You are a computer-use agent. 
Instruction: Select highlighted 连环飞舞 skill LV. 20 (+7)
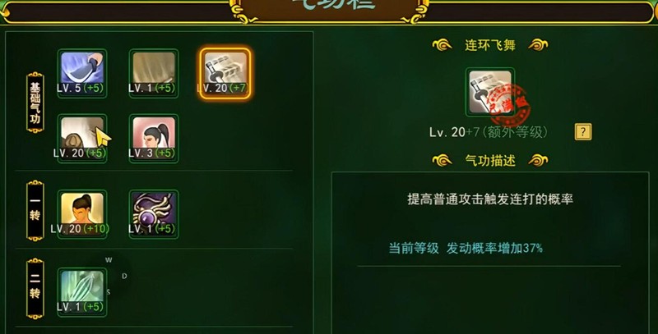click(225, 73)
